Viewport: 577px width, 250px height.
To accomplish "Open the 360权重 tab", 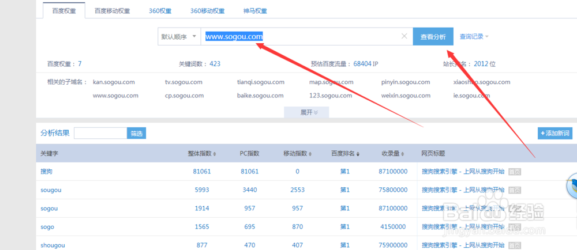I will [160, 10].
